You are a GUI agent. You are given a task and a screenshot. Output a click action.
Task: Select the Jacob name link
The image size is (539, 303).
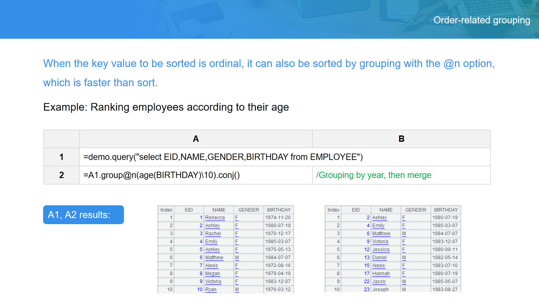point(379,282)
